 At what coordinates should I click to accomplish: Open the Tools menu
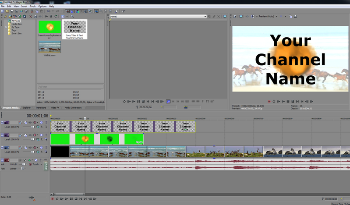[32, 6]
